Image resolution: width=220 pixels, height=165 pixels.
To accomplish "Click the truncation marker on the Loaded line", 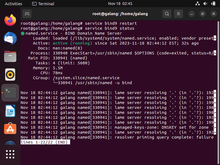I will [x=215, y=38].
